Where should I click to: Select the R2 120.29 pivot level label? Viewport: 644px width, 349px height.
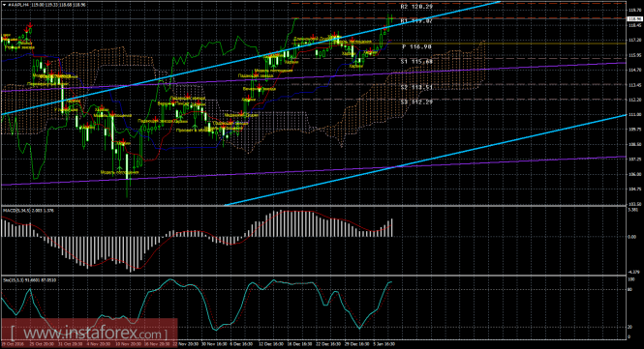point(416,7)
